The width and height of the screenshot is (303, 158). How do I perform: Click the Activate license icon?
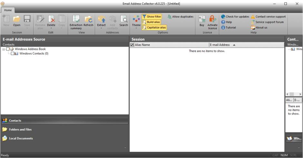point(212,19)
